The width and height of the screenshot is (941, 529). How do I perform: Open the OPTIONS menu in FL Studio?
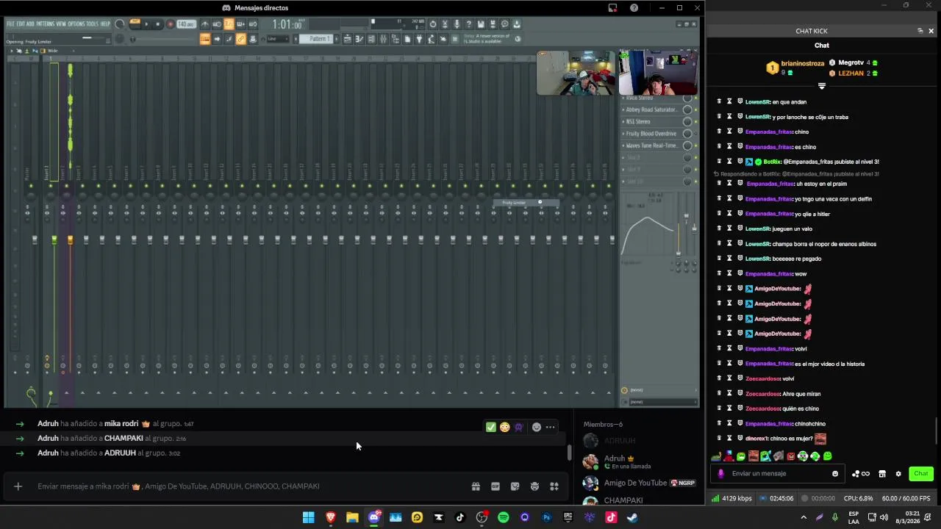[77, 24]
